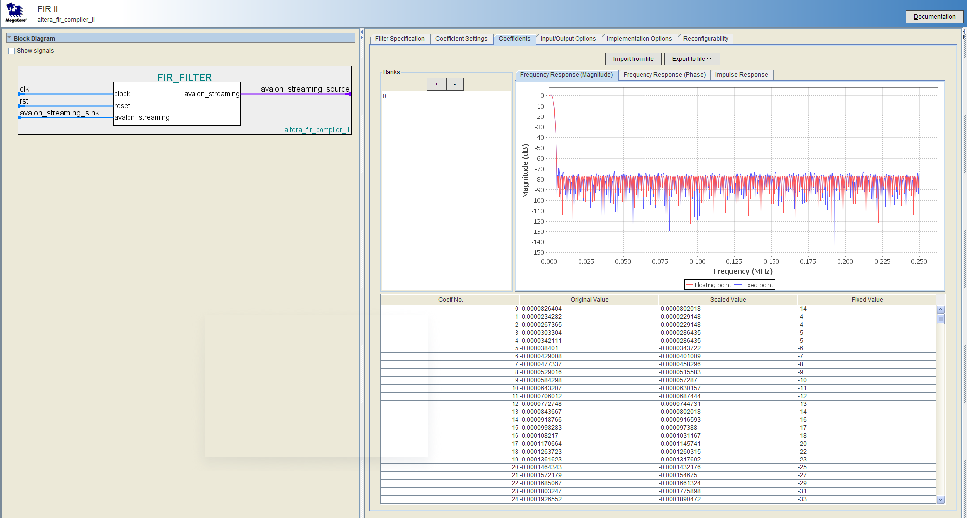The image size is (967, 518).
Task: Click the Import from file button
Action: click(633, 58)
